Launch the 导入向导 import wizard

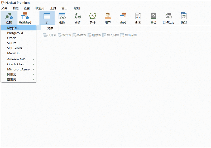click(111, 35)
